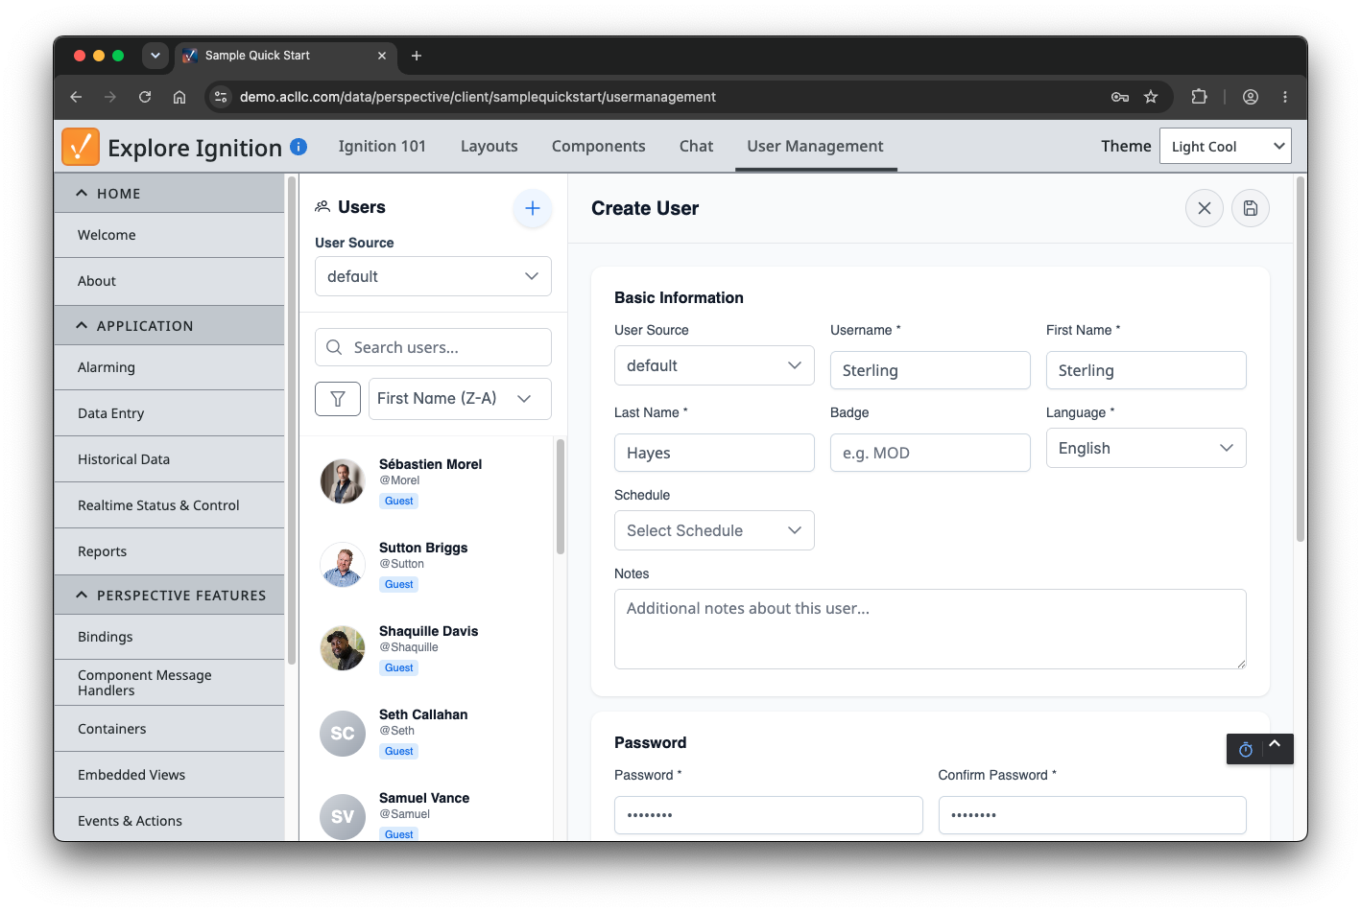Open Bindings in sidebar

click(x=169, y=637)
